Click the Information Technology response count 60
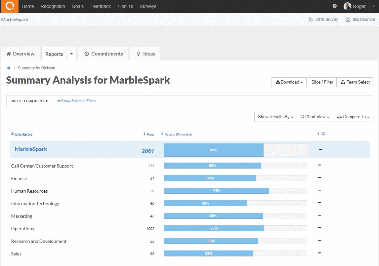This screenshot has width=379, height=266. pyautogui.click(x=152, y=204)
